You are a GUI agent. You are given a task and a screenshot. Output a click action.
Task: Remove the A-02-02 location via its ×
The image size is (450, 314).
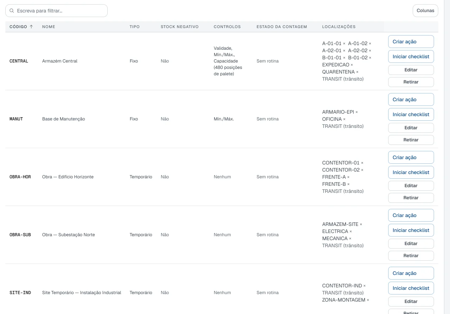coord(370,51)
